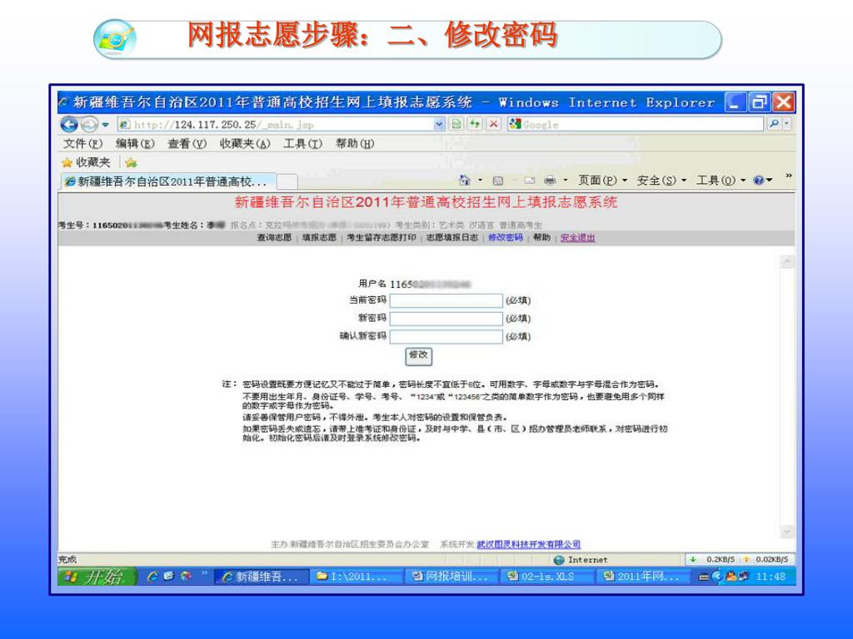The image size is (853, 639).
Task: Expand the Home icon dropdown arrow
Action: [481, 180]
